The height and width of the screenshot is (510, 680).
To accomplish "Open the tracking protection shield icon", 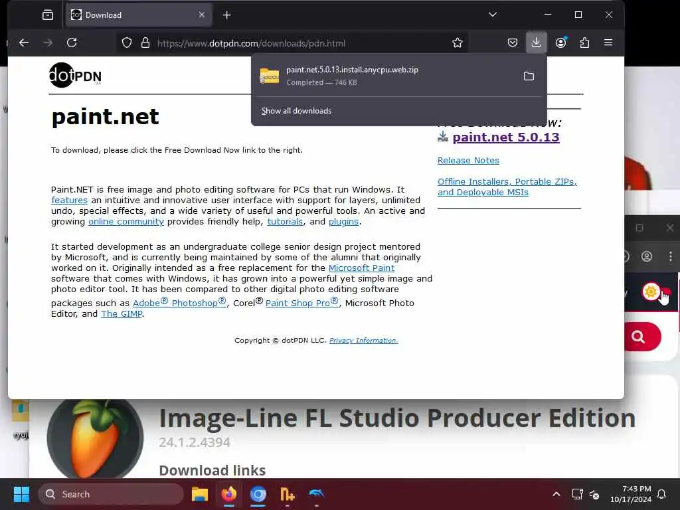I will tap(127, 43).
